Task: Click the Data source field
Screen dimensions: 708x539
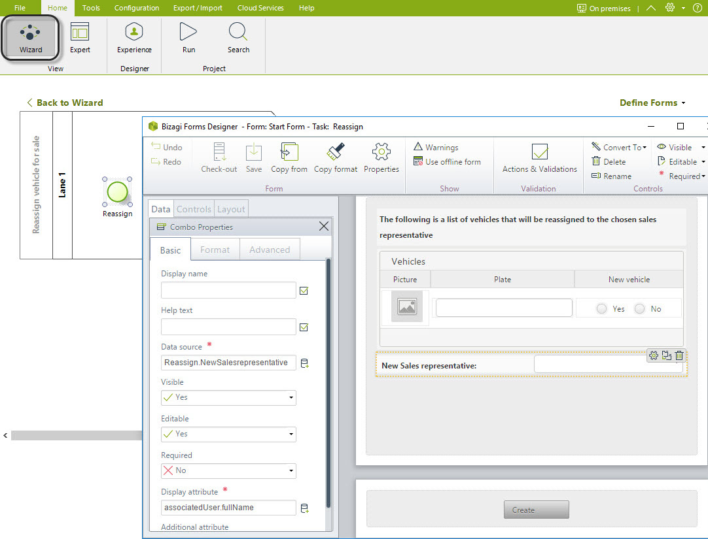Action: (228, 363)
